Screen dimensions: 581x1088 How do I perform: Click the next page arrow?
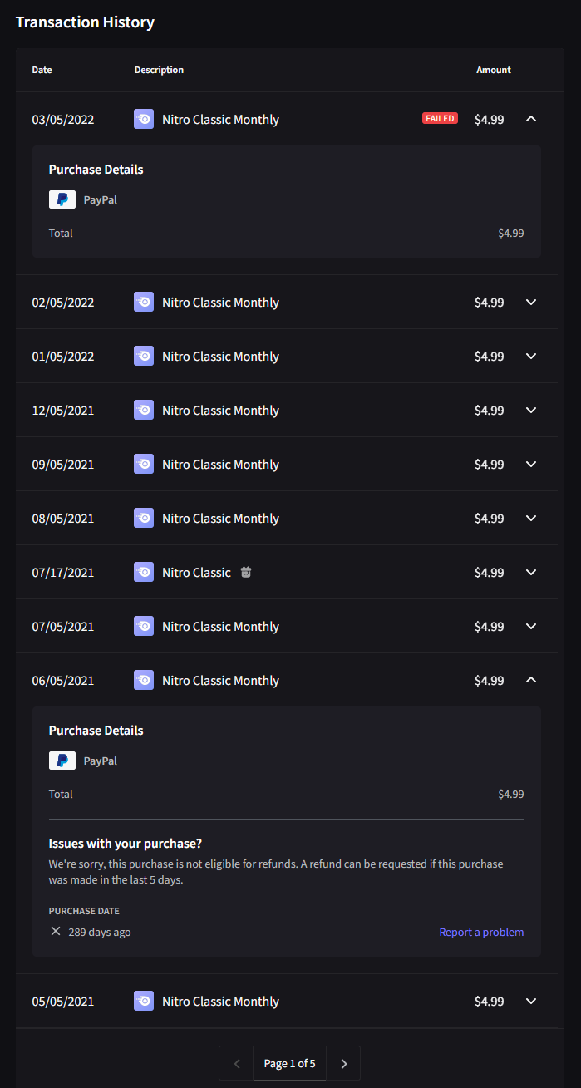[343, 1062]
